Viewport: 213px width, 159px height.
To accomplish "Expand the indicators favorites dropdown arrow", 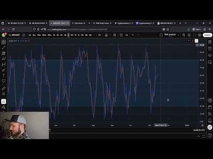I will point(110,35).
